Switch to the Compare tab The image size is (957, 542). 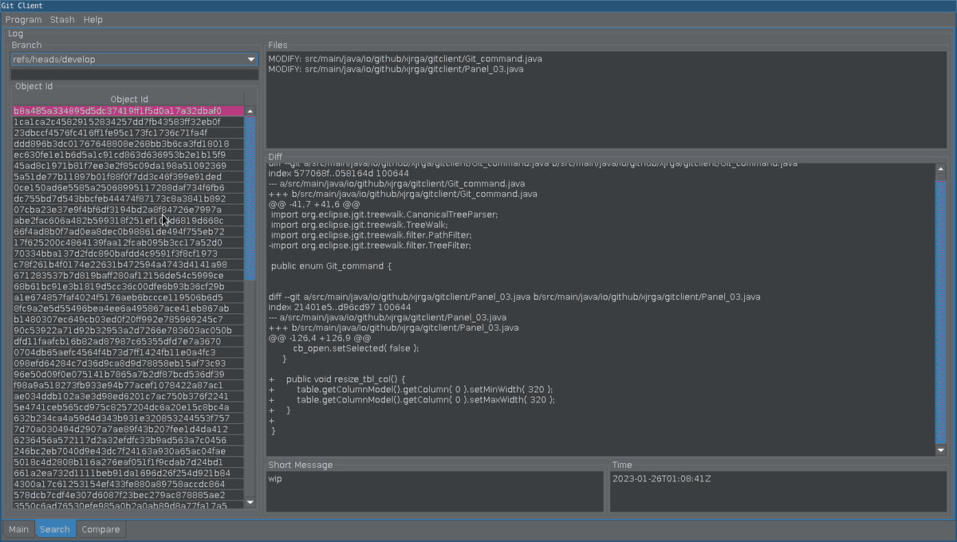[x=101, y=529]
